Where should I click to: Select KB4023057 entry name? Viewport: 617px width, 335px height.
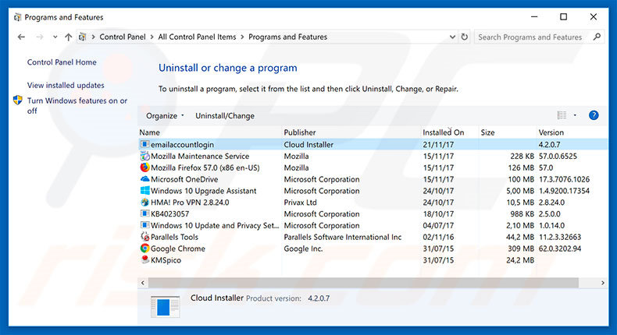coord(170,214)
